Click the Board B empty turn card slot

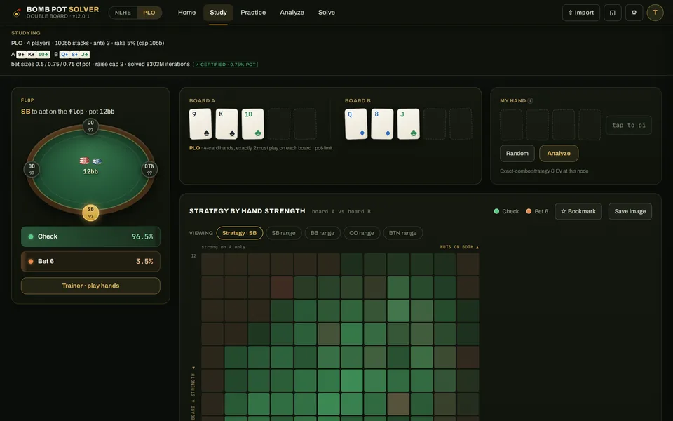pos(435,123)
